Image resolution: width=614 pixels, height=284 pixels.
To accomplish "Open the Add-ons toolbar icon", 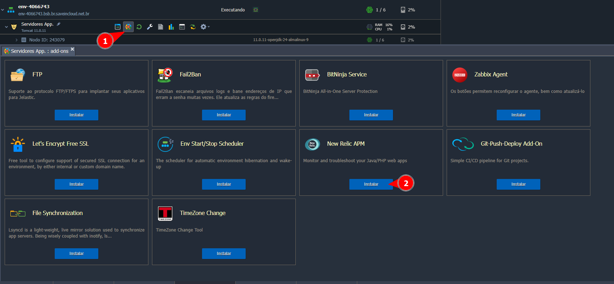I will (x=128, y=27).
